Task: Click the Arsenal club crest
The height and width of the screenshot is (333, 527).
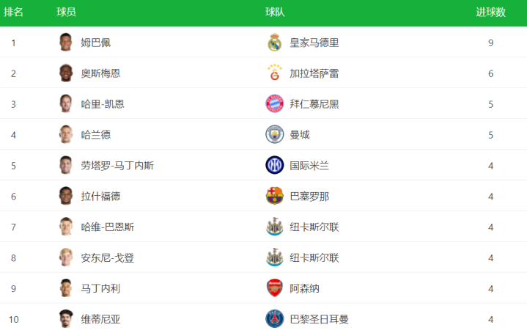Action: click(x=274, y=289)
